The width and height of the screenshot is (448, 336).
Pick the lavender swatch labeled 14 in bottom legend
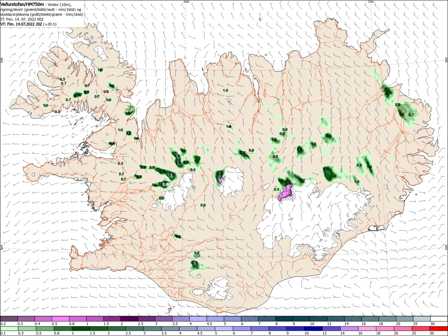[x=349, y=329]
